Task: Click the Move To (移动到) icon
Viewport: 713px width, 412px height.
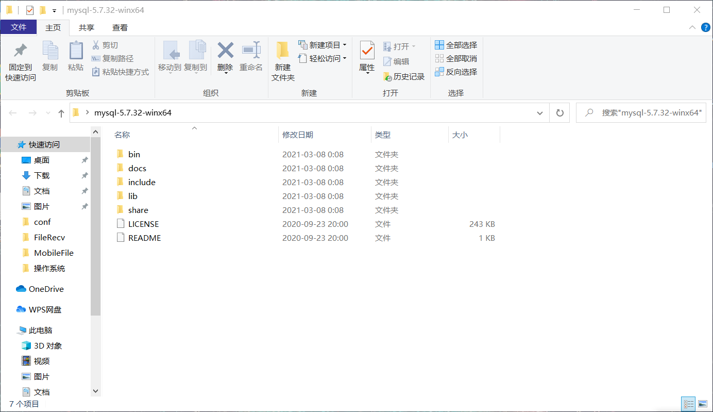Action: pos(170,51)
